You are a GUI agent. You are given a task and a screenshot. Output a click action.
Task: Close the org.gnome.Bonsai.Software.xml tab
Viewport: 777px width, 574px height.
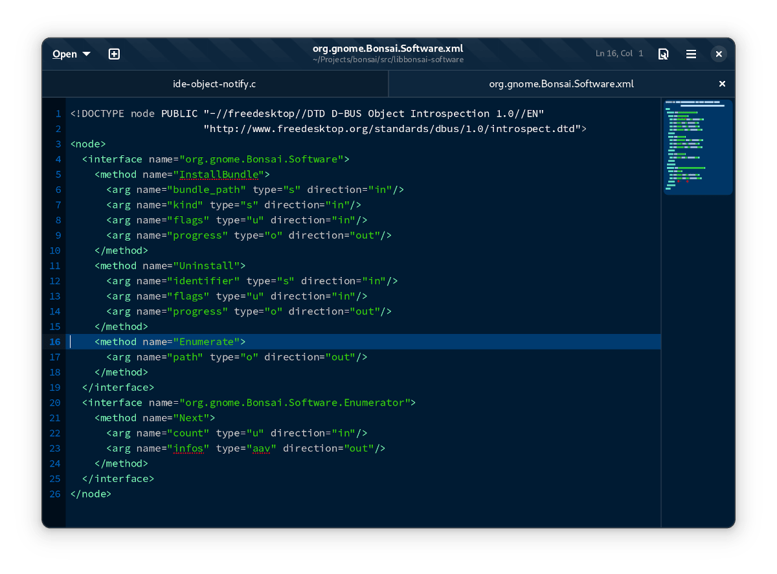pyautogui.click(x=722, y=84)
